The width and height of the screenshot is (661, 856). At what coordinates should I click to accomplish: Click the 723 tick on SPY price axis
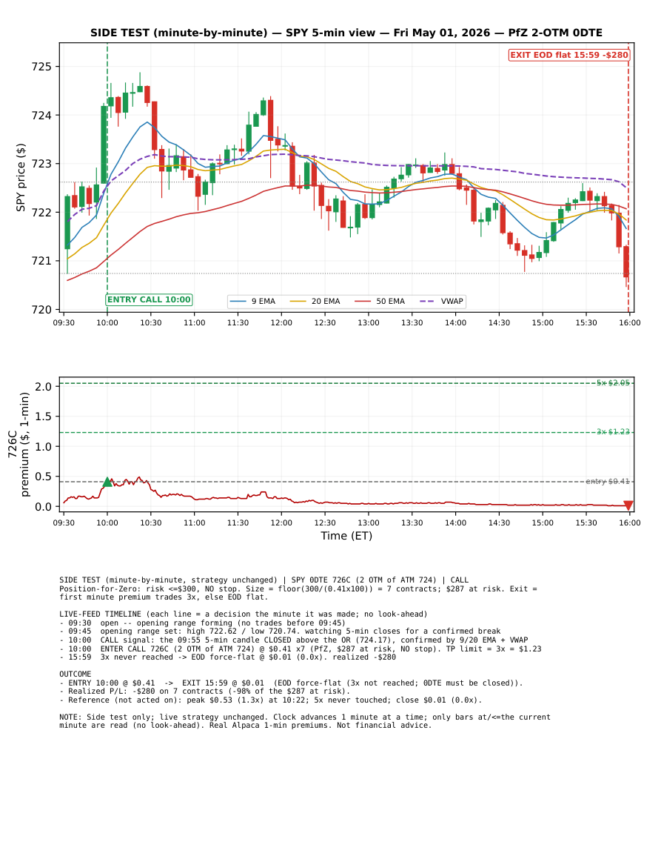[41, 164]
